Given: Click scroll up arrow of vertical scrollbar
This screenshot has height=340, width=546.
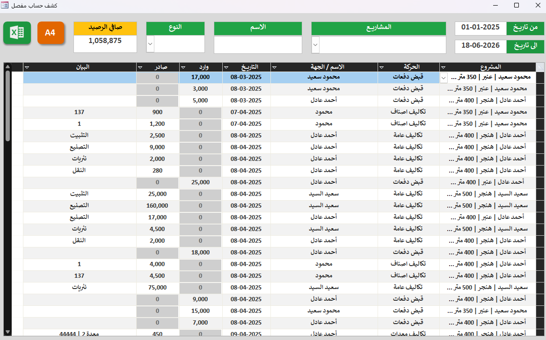Looking at the screenshot, I should click(x=7, y=66).
